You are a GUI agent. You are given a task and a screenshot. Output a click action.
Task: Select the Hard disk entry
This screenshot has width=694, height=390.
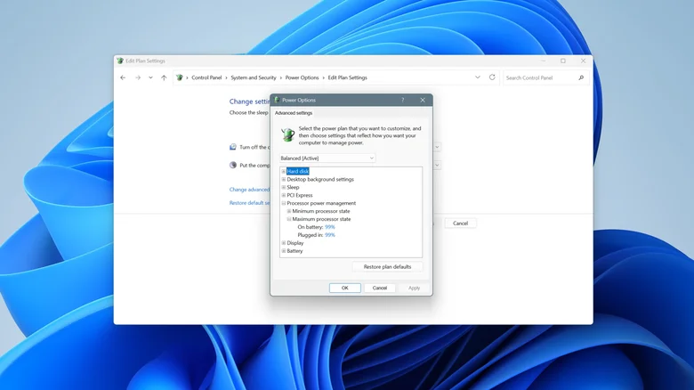click(297, 171)
